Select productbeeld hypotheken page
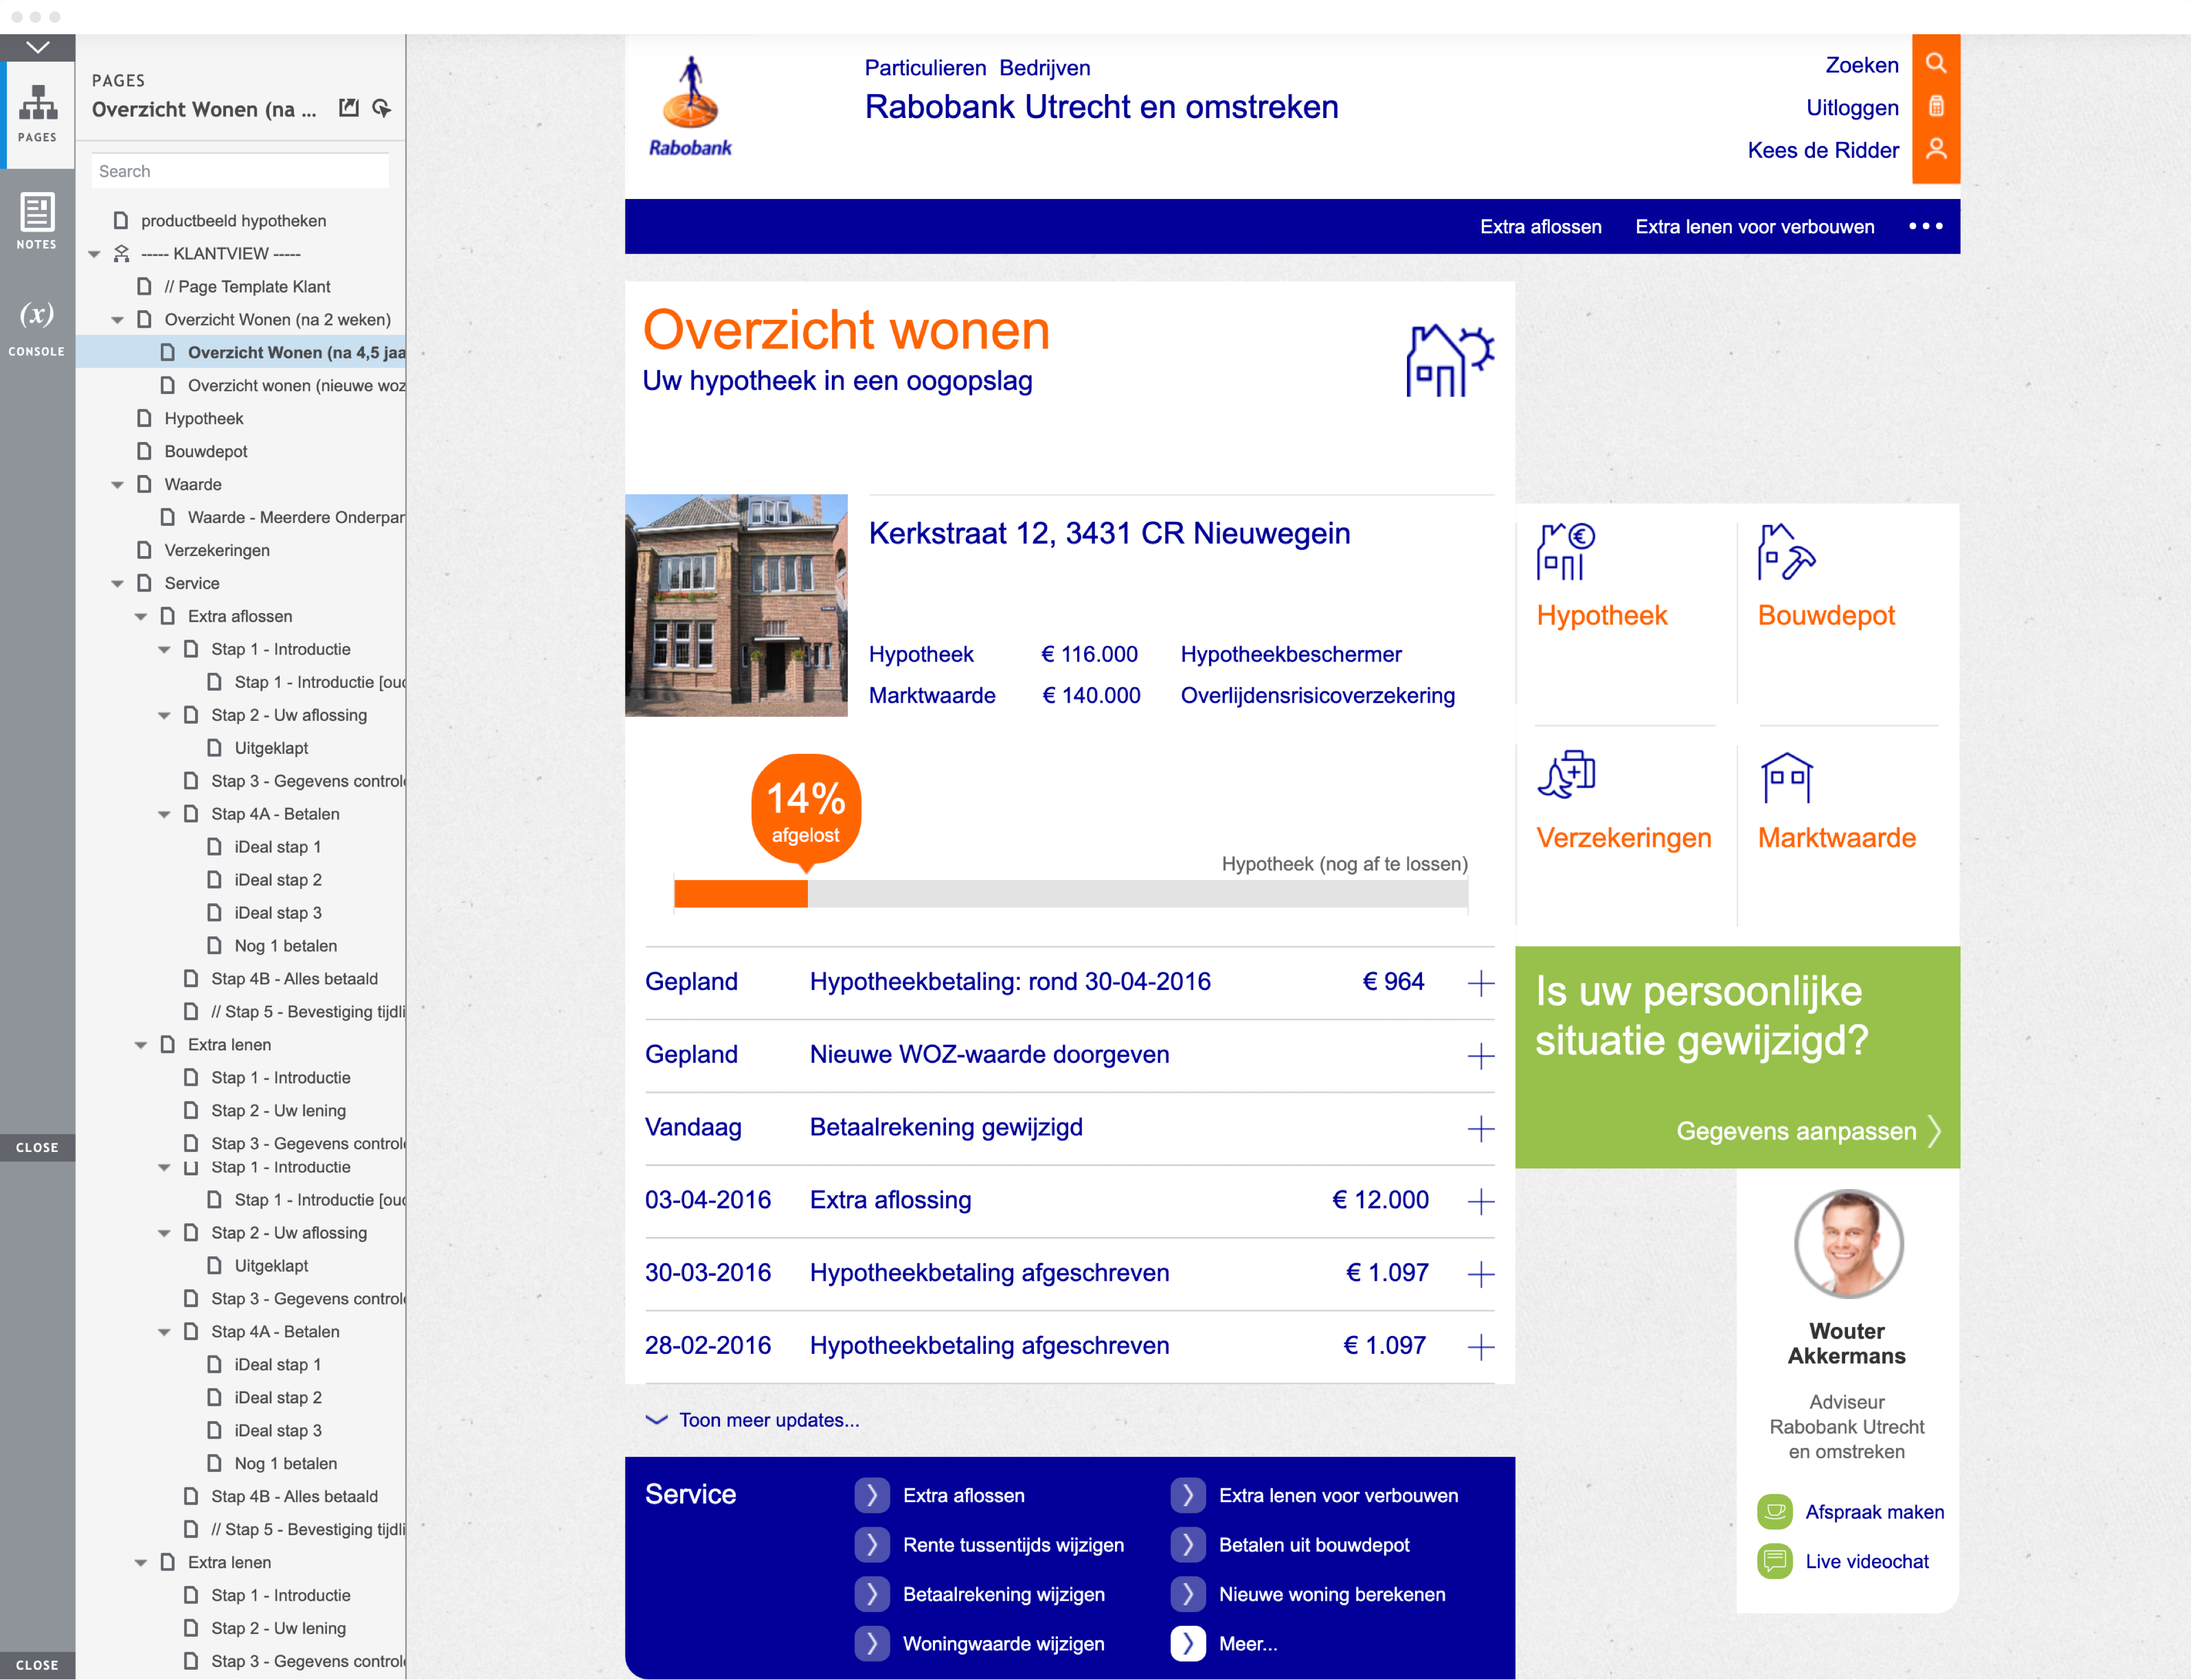Viewport: 2191px width, 1680px height. [233, 220]
